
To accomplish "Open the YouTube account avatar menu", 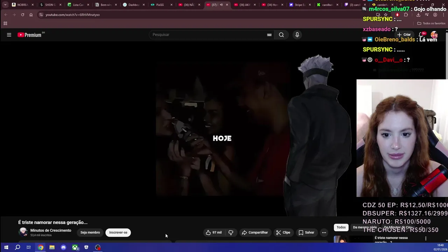I will pos(434,35).
